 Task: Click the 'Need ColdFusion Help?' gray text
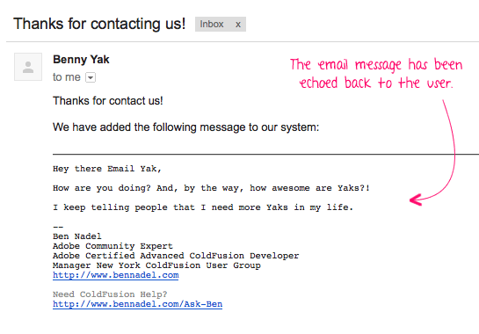(x=110, y=294)
